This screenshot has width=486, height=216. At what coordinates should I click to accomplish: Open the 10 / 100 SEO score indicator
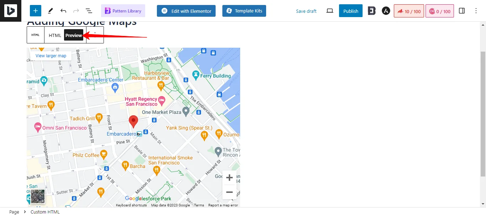(x=409, y=11)
